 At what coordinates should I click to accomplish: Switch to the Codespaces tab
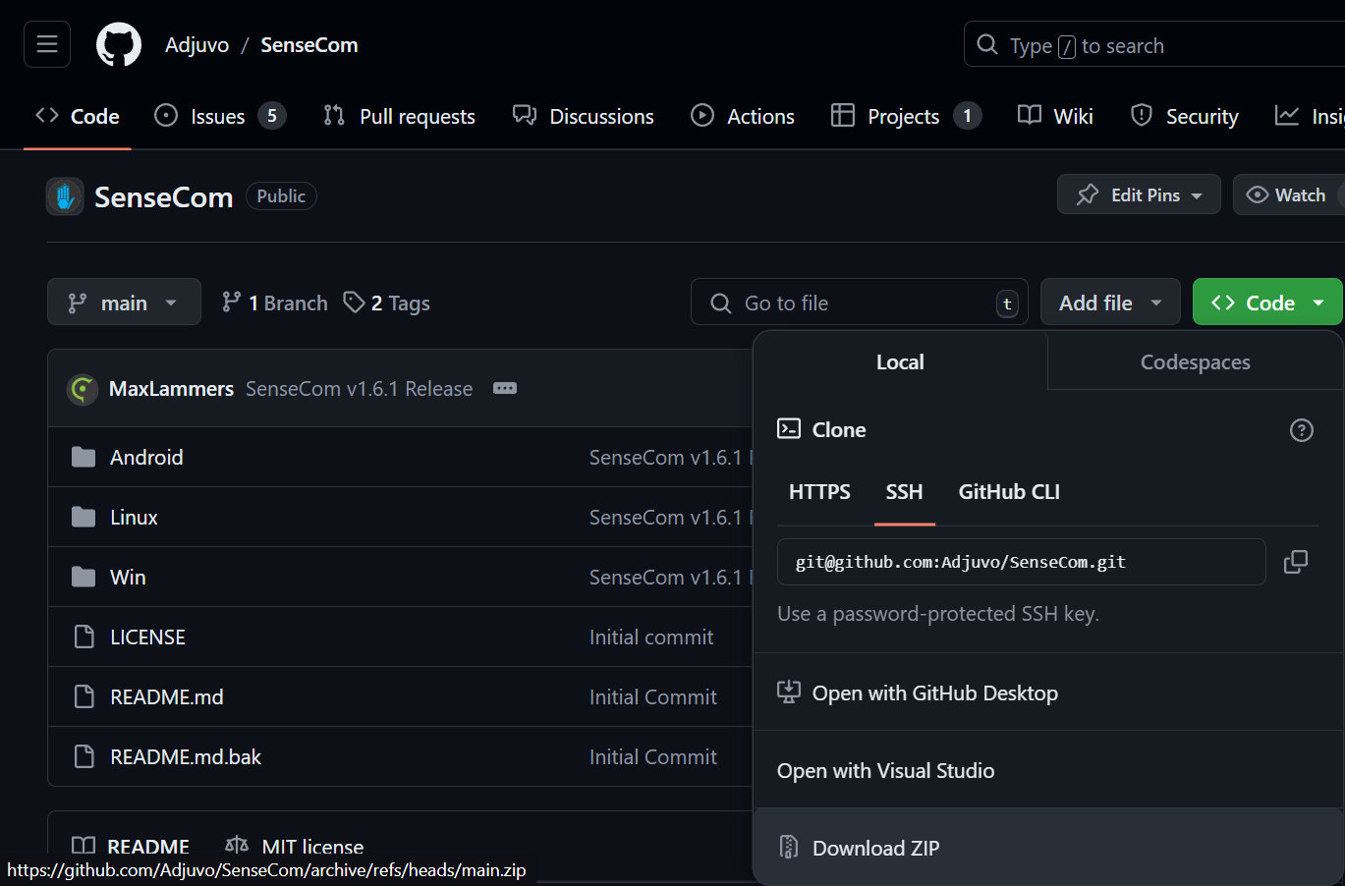pos(1195,361)
